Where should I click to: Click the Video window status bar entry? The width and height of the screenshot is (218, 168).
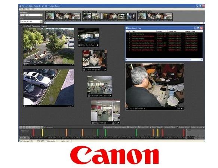click(x=52, y=141)
